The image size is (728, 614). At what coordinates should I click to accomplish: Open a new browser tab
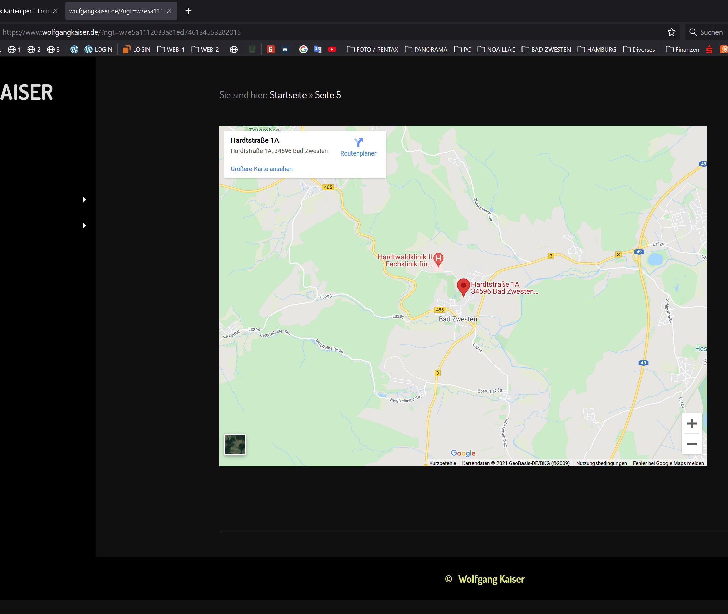pos(188,11)
